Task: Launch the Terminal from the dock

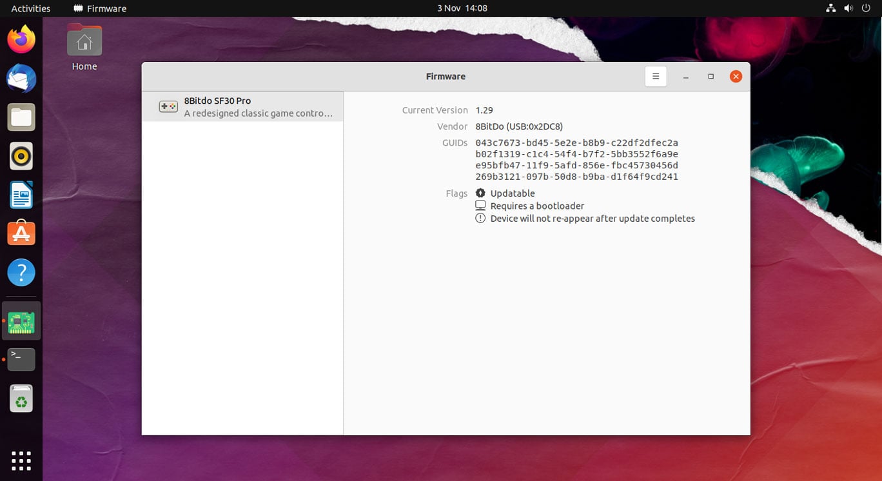Action: (x=21, y=359)
